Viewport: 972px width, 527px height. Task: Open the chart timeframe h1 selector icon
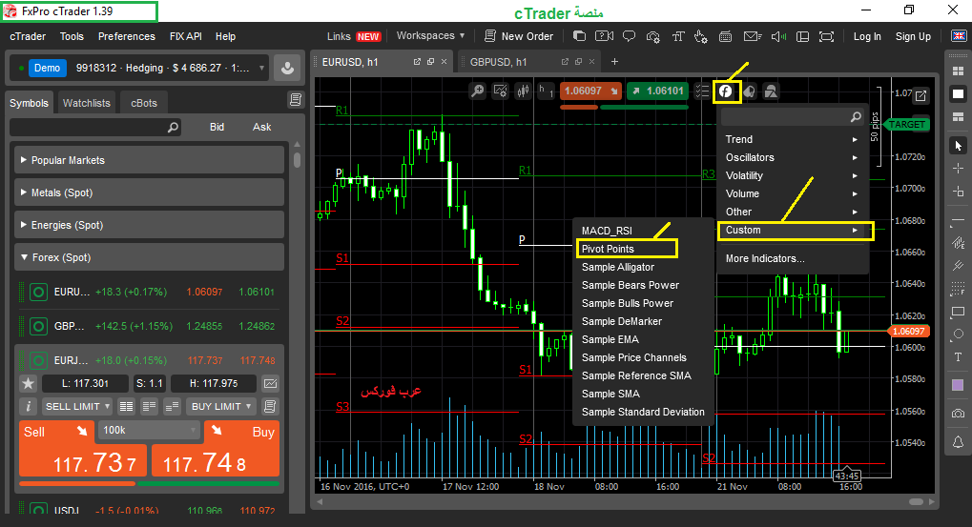(x=546, y=91)
